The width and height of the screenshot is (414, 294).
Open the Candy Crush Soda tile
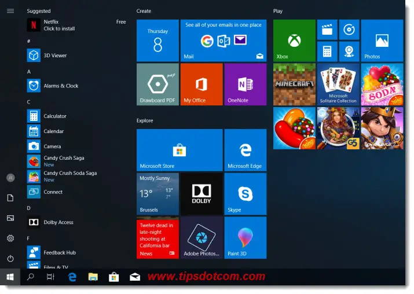382,84
